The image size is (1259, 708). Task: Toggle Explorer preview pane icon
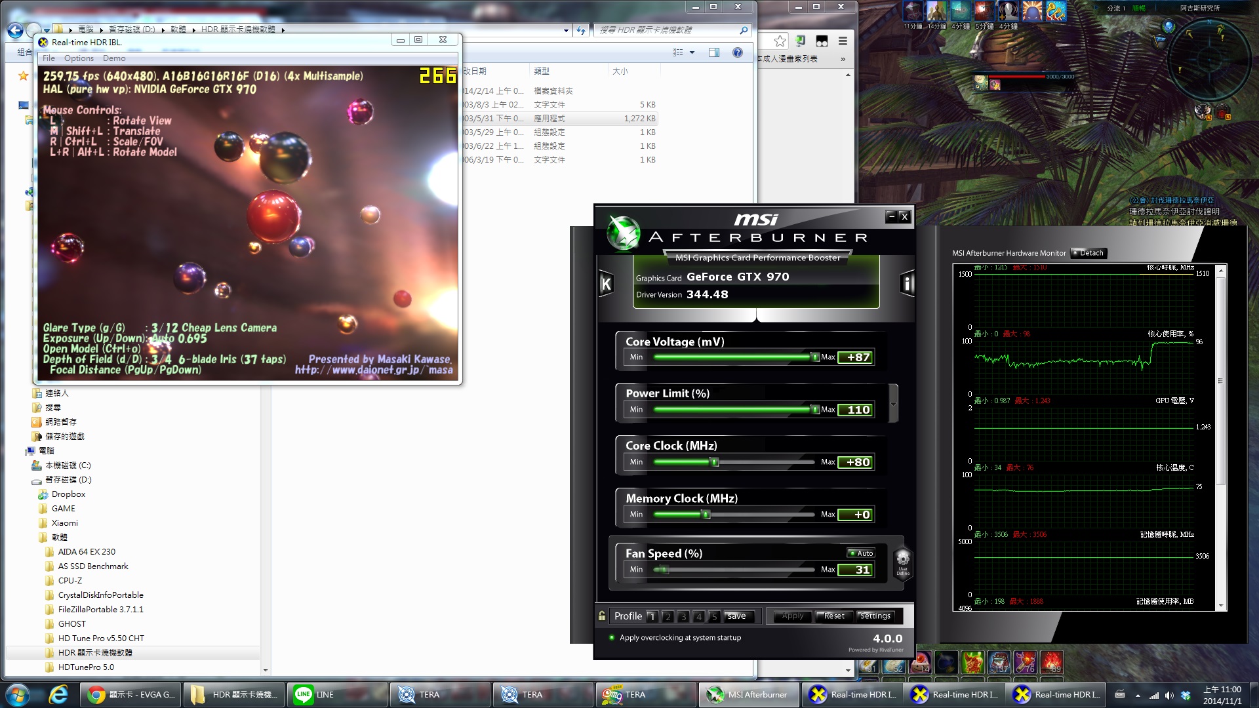(713, 52)
